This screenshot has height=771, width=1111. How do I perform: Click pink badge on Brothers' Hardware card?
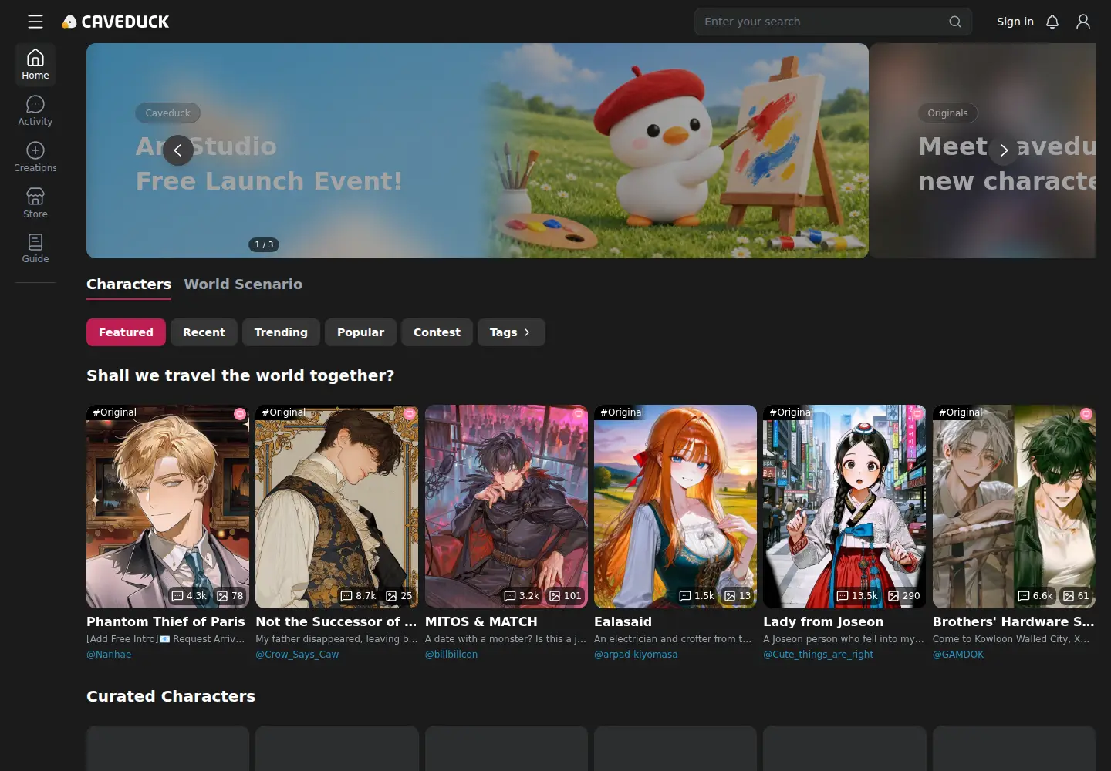pyautogui.click(x=1086, y=414)
